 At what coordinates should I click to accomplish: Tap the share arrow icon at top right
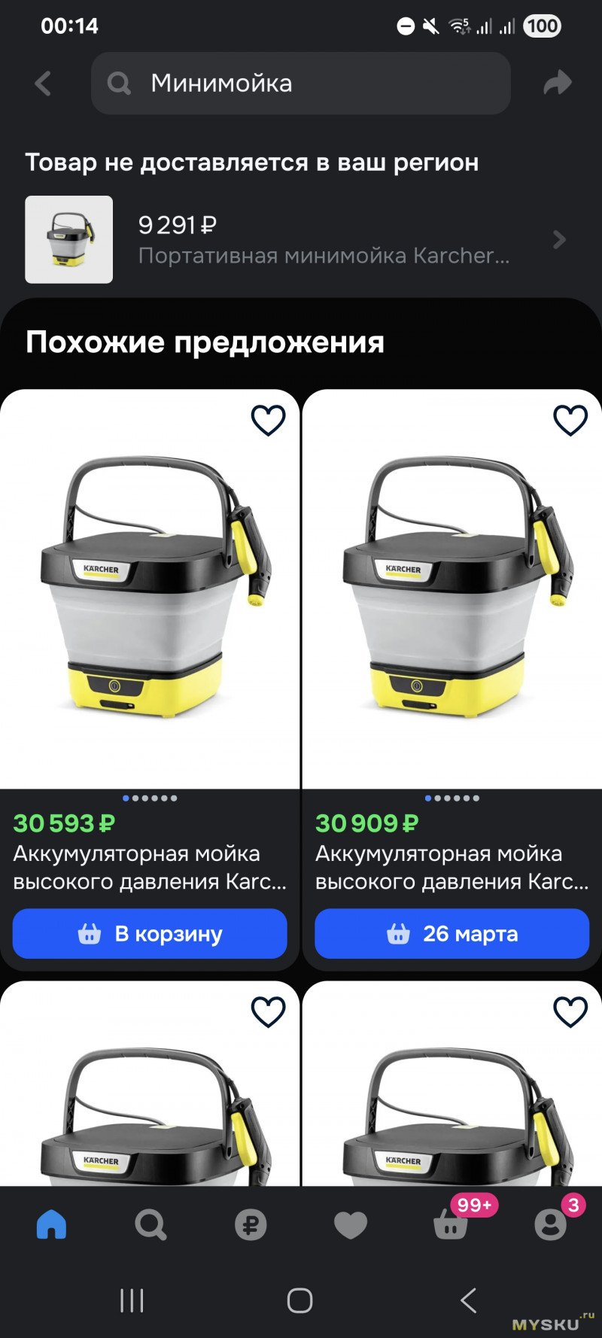pos(558,83)
